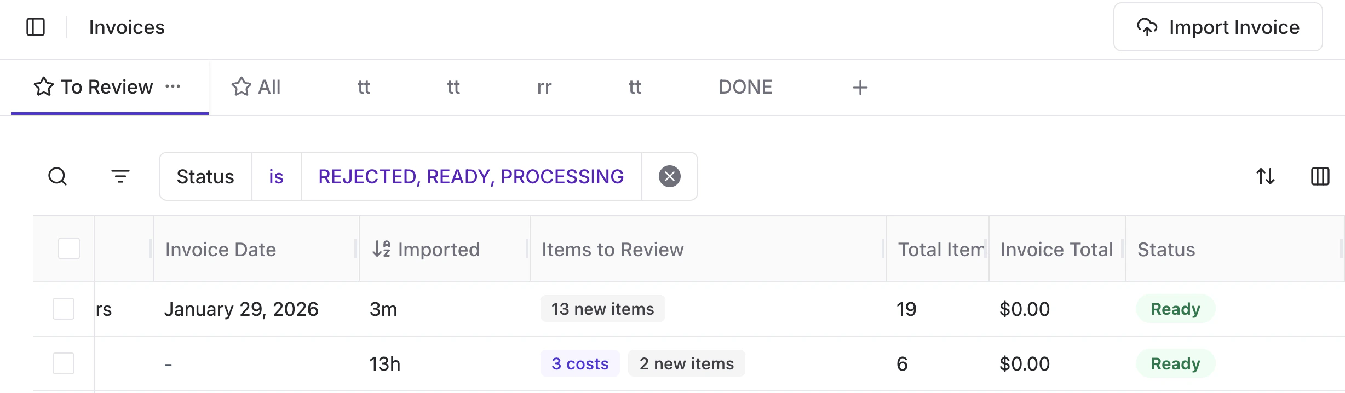This screenshot has height=393, width=1345.
Task: Click the 13h imported cell
Action: [385, 364]
